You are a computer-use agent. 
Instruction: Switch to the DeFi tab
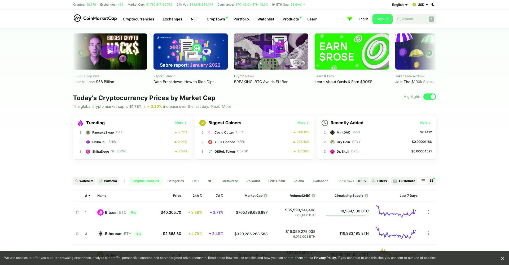tap(196, 181)
